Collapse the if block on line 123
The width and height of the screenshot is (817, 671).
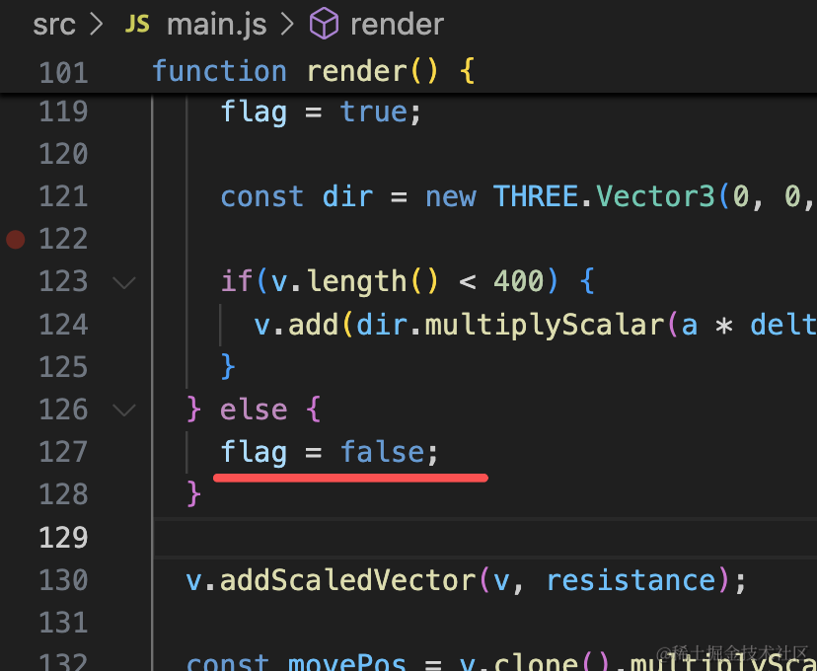tap(124, 282)
